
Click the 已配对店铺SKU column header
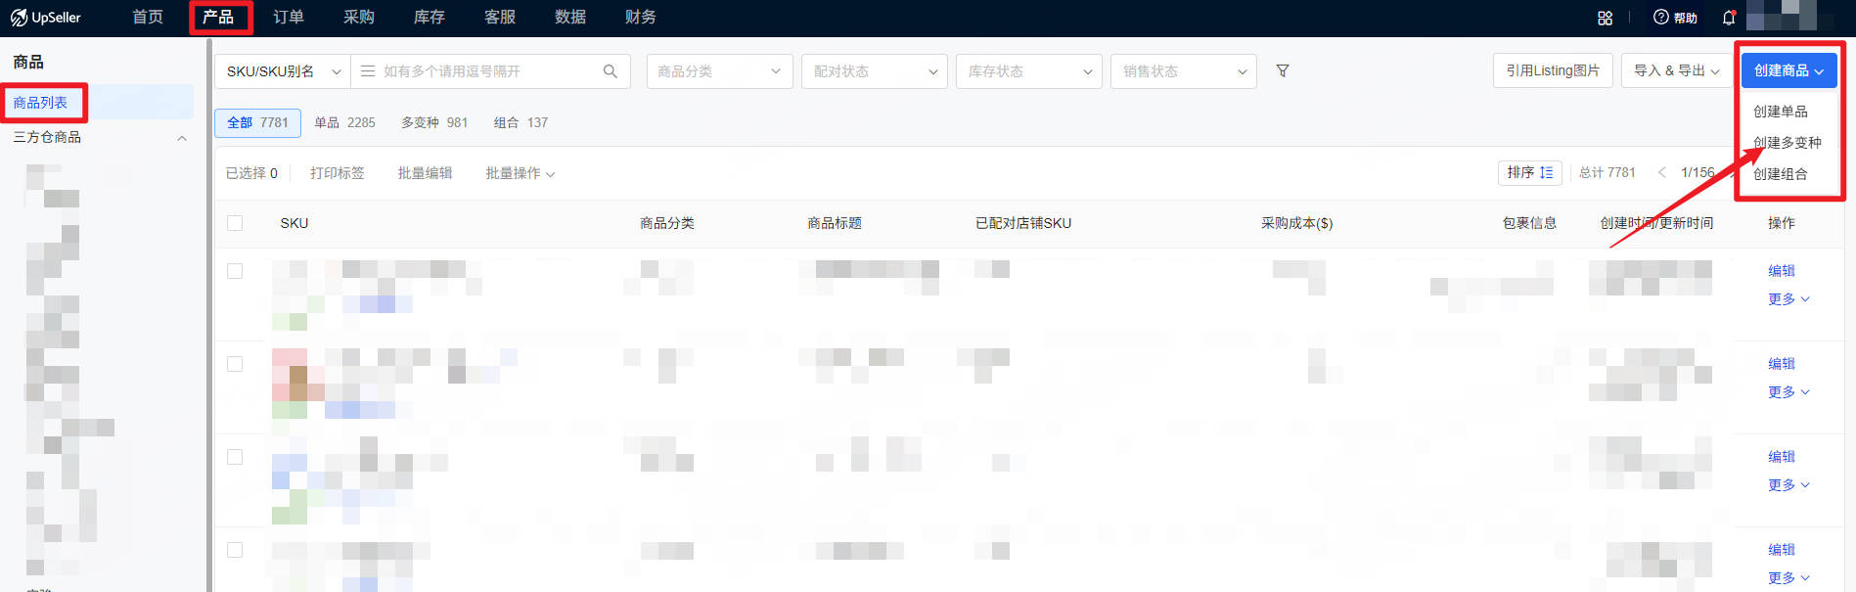pyautogui.click(x=1023, y=223)
